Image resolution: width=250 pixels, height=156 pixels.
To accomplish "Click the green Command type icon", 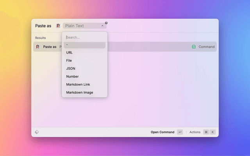I will (x=194, y=47).
